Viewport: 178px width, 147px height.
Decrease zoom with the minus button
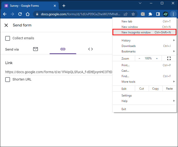[x=139, y=58]
